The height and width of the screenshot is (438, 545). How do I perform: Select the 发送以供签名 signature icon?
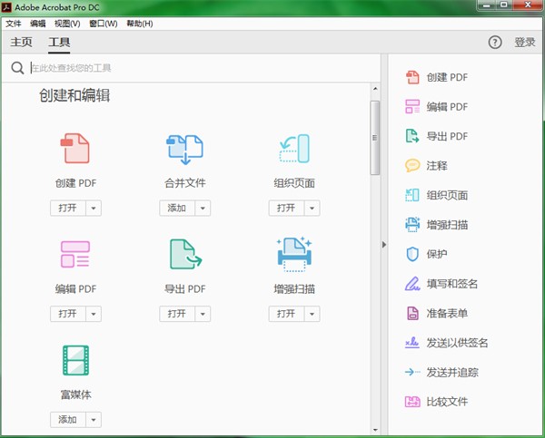pyautogui.click(x=412, y=343)
